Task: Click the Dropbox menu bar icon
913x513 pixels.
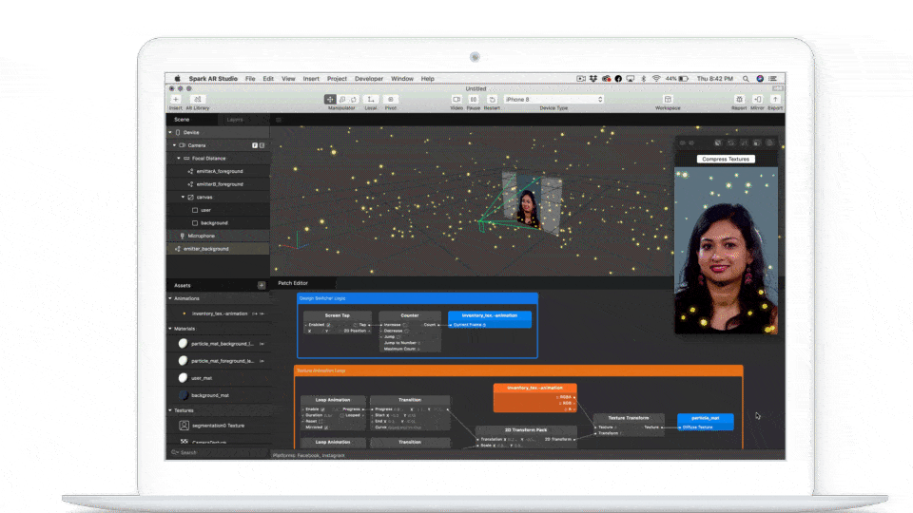Action: (x=592, y=79)
